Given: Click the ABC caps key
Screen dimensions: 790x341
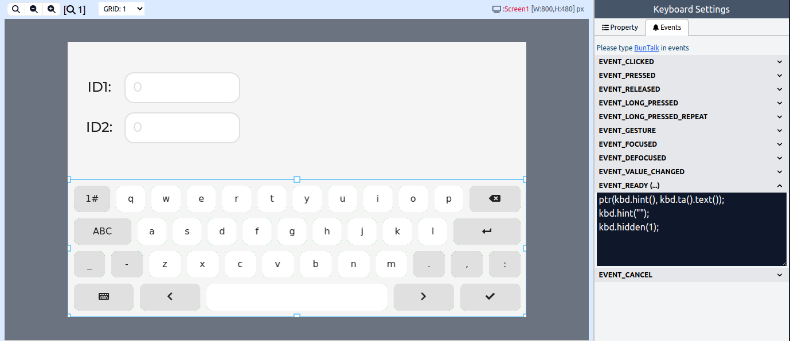Looking at the screenshot, I should [x=103, y=232].
